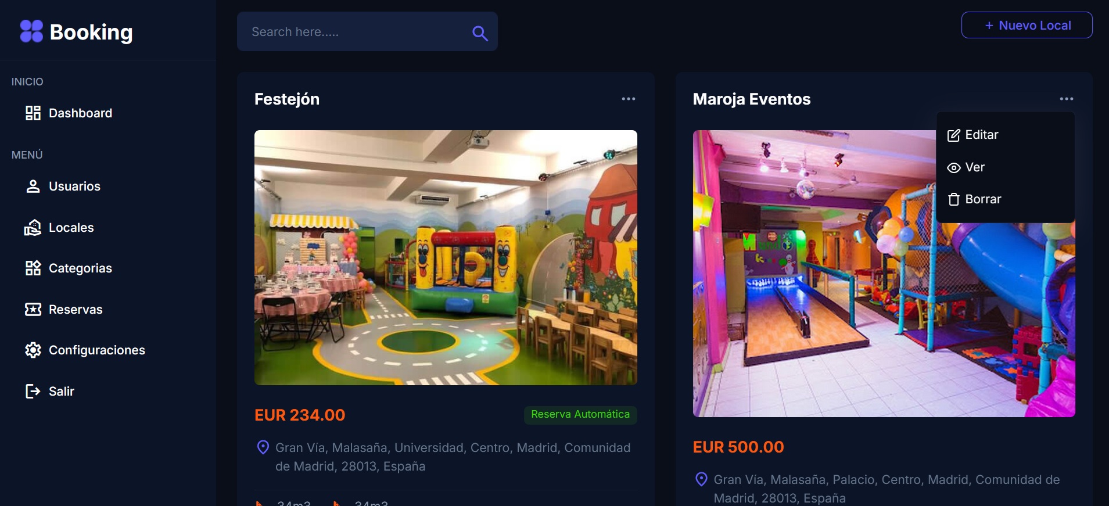Click the Booking logo icon
Screen dimensions: 1109x506
pyautogui.click(x=31, y=31)
